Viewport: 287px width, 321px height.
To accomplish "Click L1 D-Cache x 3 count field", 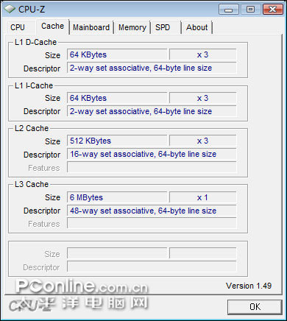I will coord(202,54).
